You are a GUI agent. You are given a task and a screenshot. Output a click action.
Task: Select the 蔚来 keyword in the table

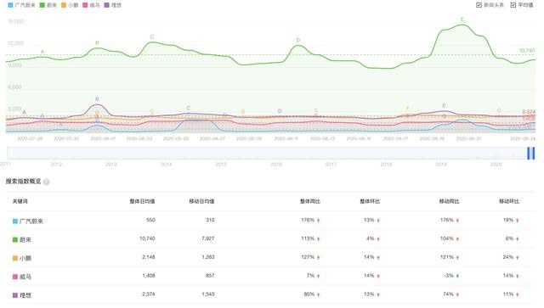(25, 240)
